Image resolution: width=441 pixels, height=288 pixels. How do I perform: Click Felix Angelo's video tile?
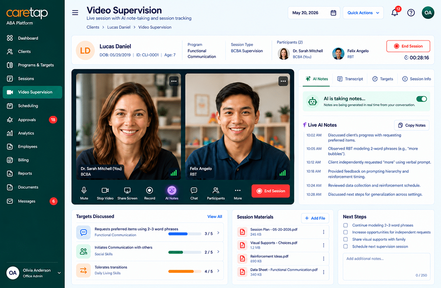tap(237, 126)
